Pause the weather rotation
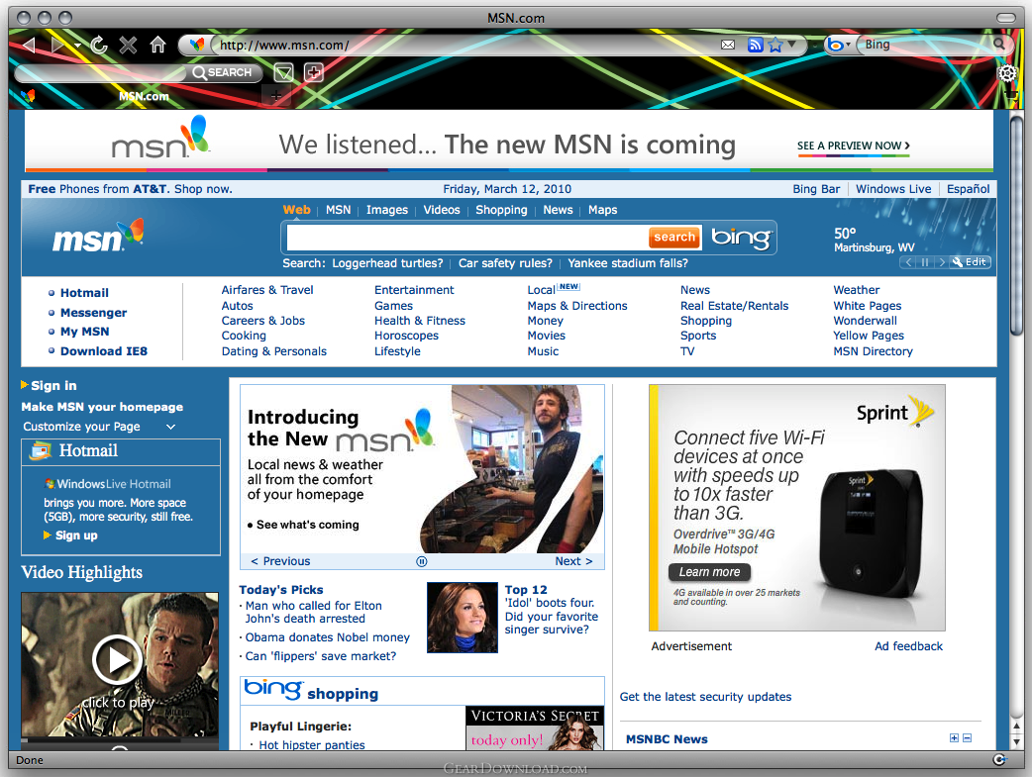 (x=925, y=262)
